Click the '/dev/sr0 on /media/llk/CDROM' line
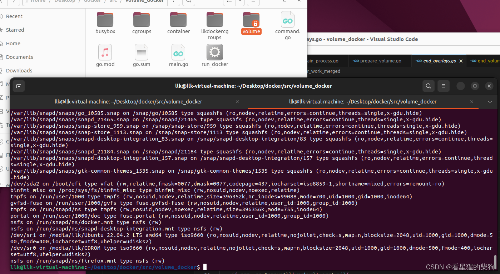 251,251
